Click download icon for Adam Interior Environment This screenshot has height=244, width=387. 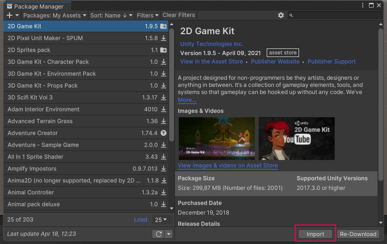(x=164, y=109)
